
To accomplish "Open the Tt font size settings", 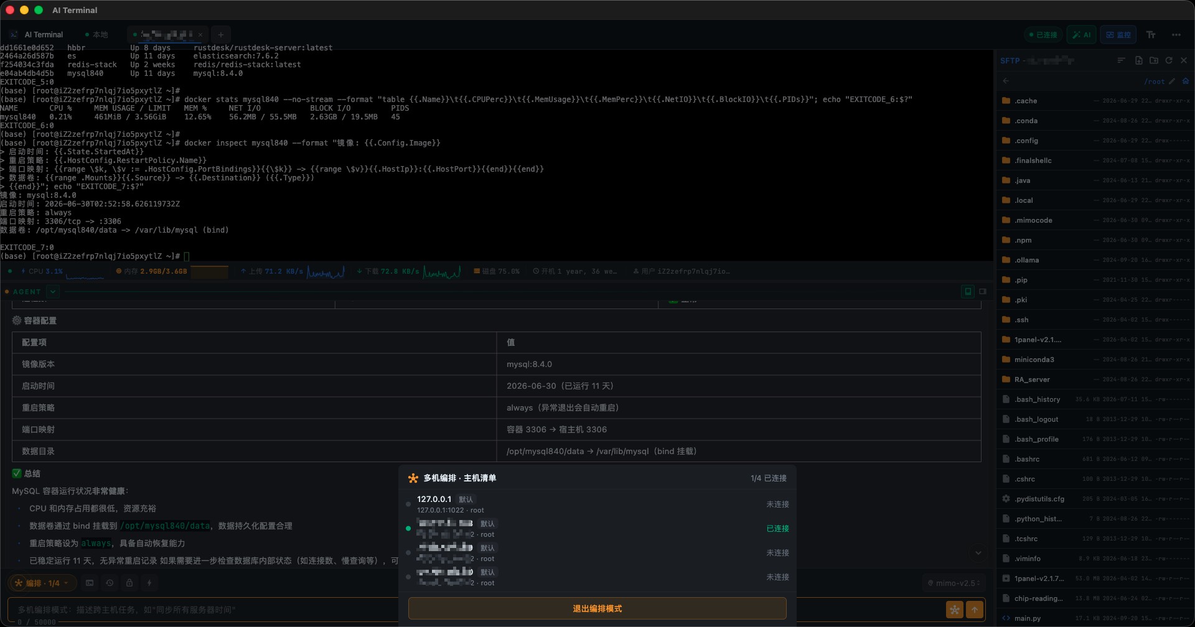I will 1151,35.
